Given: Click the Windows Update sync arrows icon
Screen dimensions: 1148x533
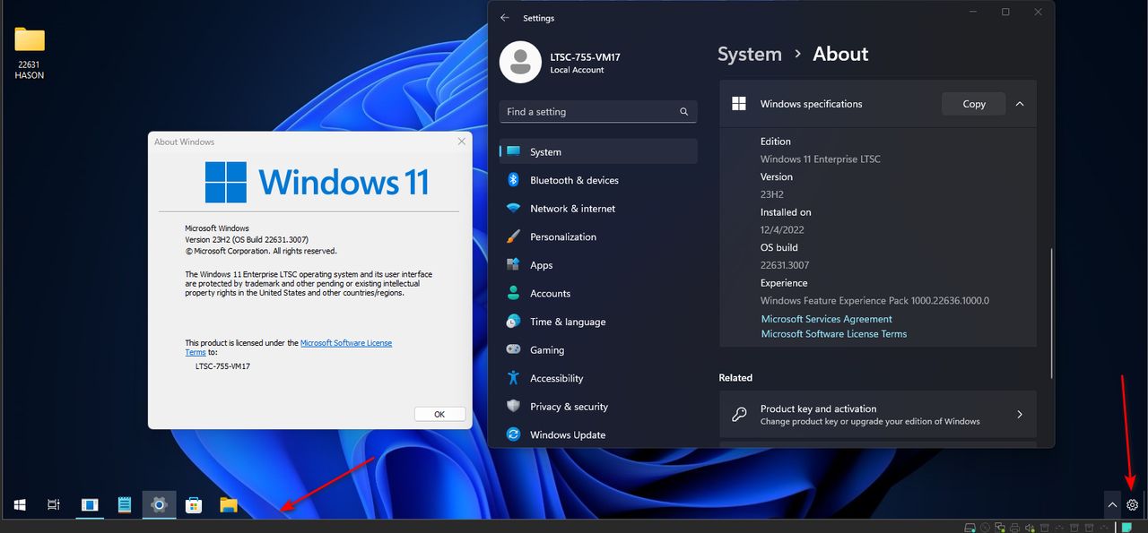Looking at the screenshot, I should [513, 434].
